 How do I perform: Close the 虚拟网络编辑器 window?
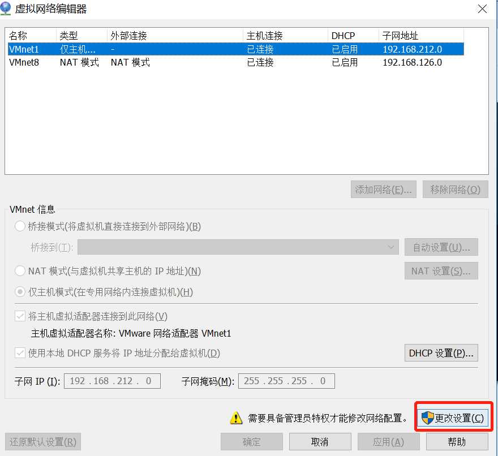click(x=482, y=8)
